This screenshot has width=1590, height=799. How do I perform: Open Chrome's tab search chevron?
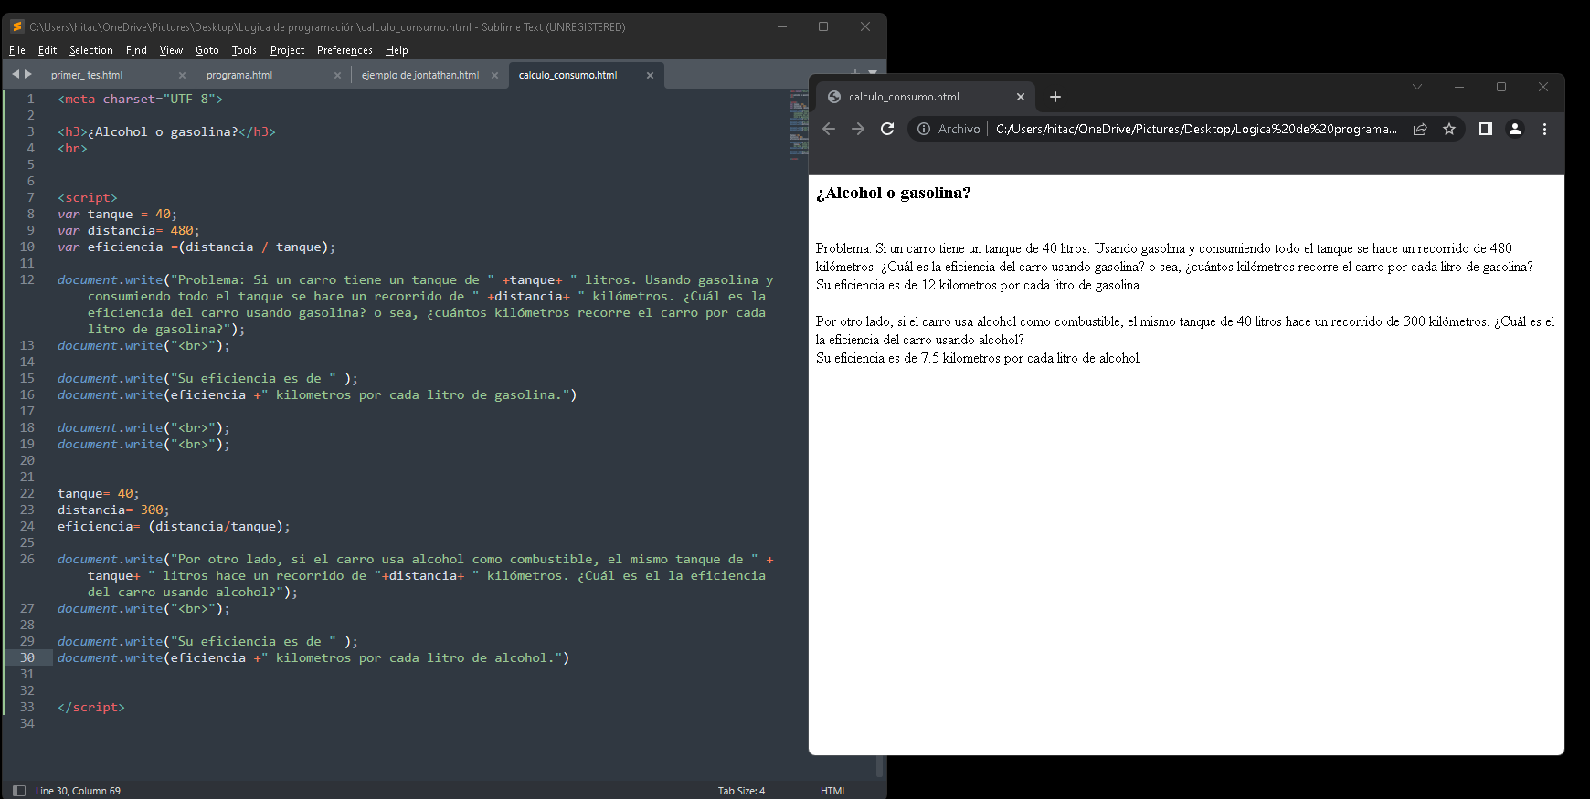tap(1416, 87)
